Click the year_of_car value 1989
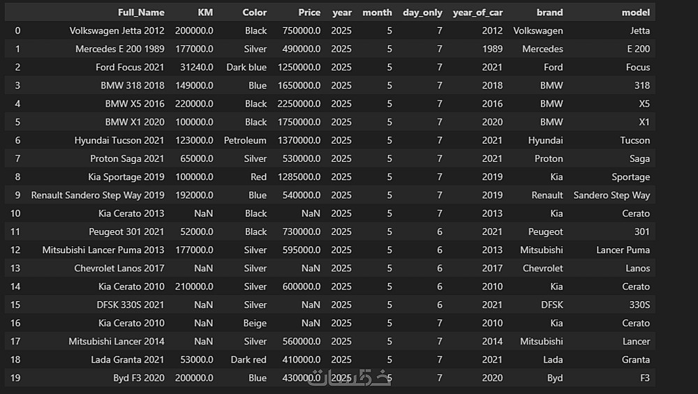The image size is (698, 394). point(492,49)
